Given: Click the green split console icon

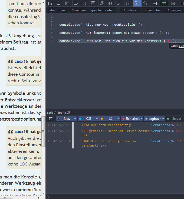Looking at the screenshot, I should point(164,3).
